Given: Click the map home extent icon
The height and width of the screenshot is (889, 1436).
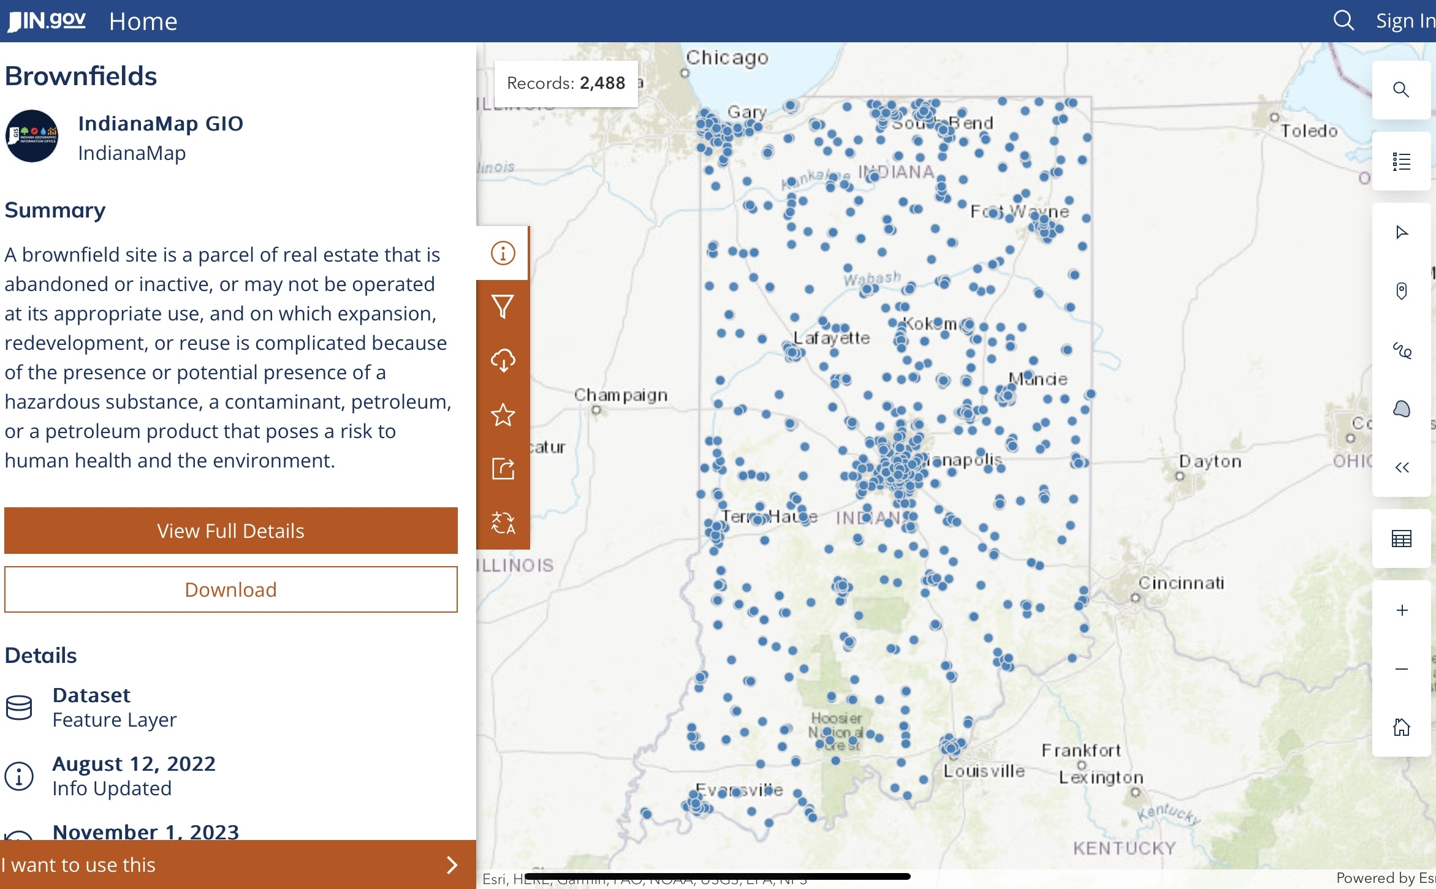Looking at the screenshot, I should coord(1401,727).
